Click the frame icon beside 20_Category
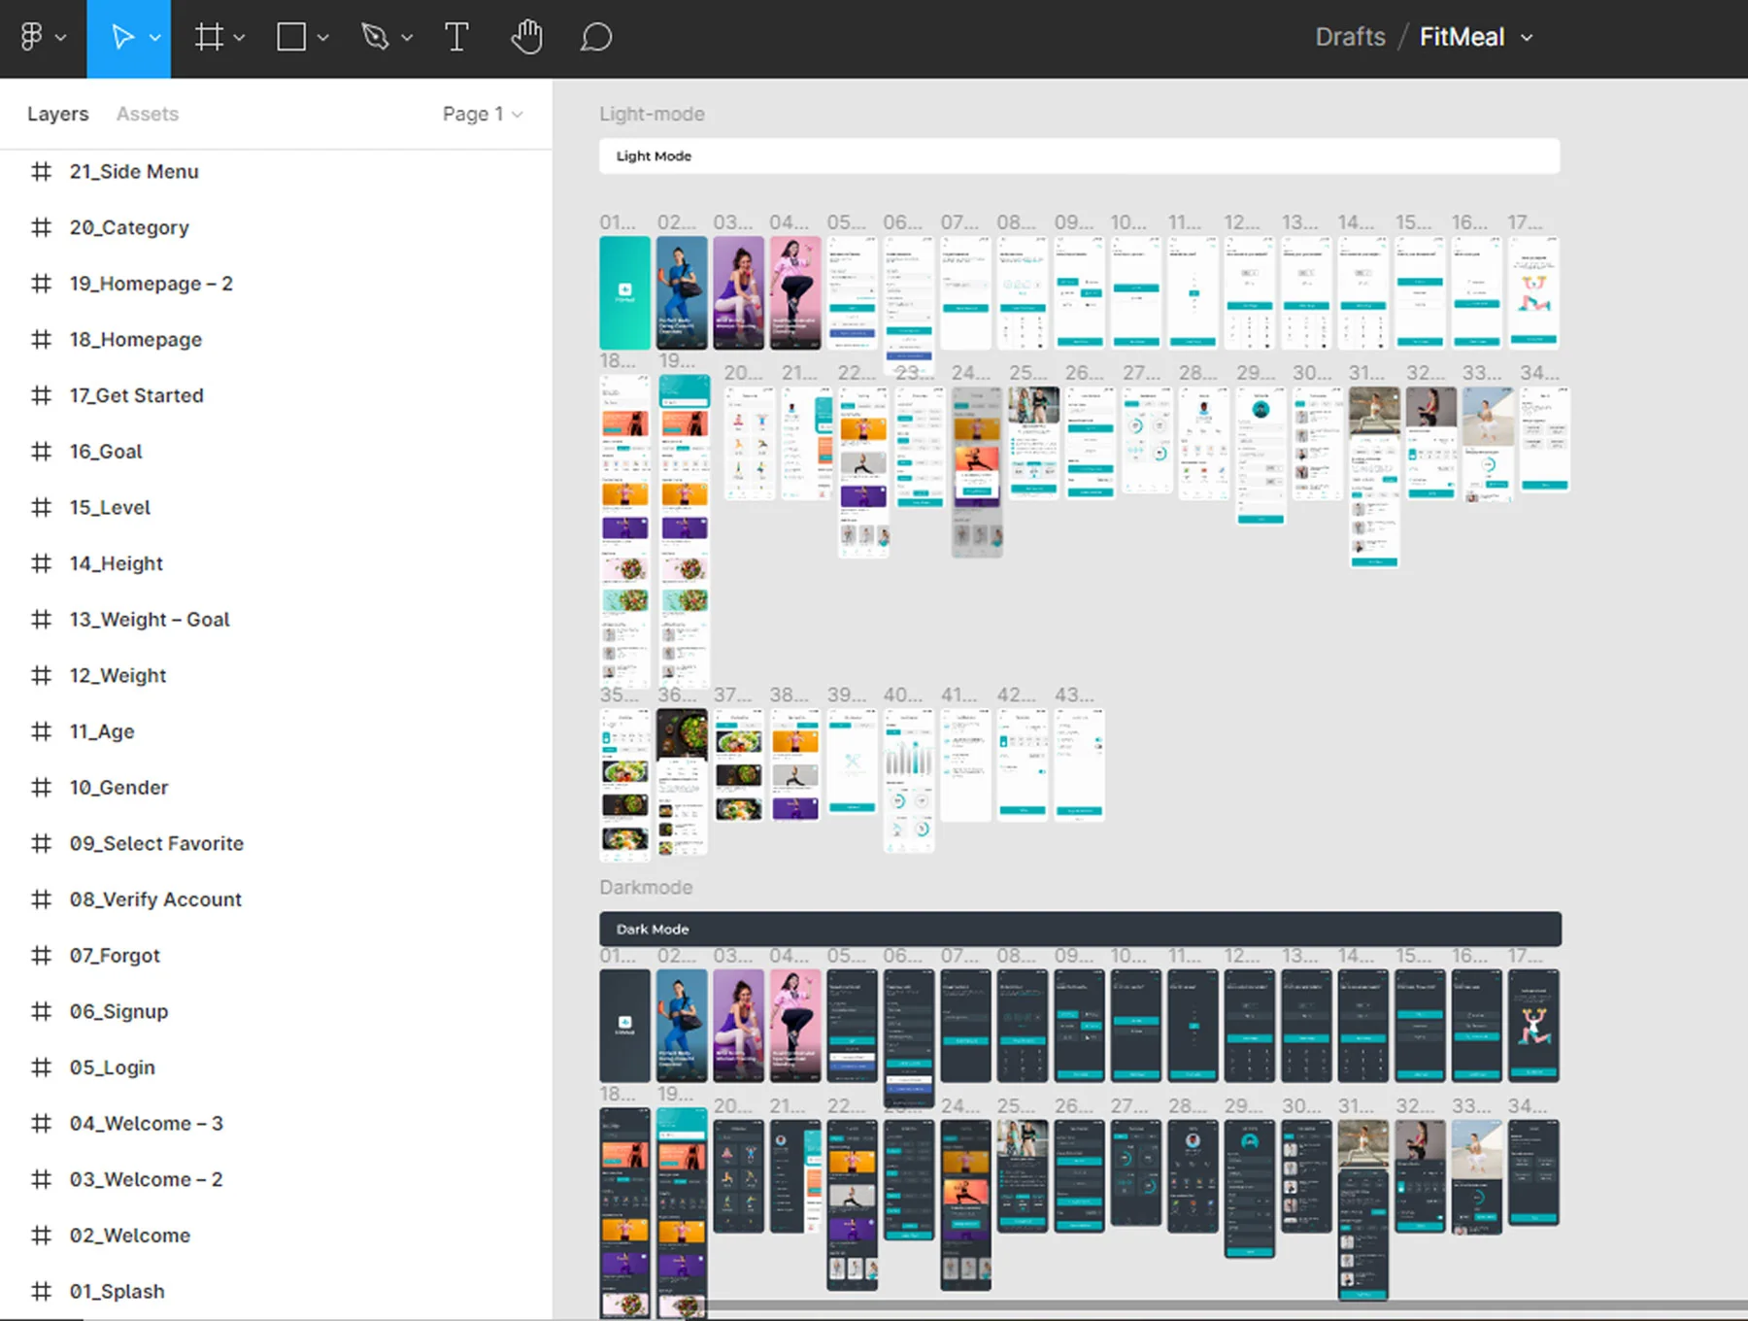1748x1321 pixels. click(x=41, y=227)
